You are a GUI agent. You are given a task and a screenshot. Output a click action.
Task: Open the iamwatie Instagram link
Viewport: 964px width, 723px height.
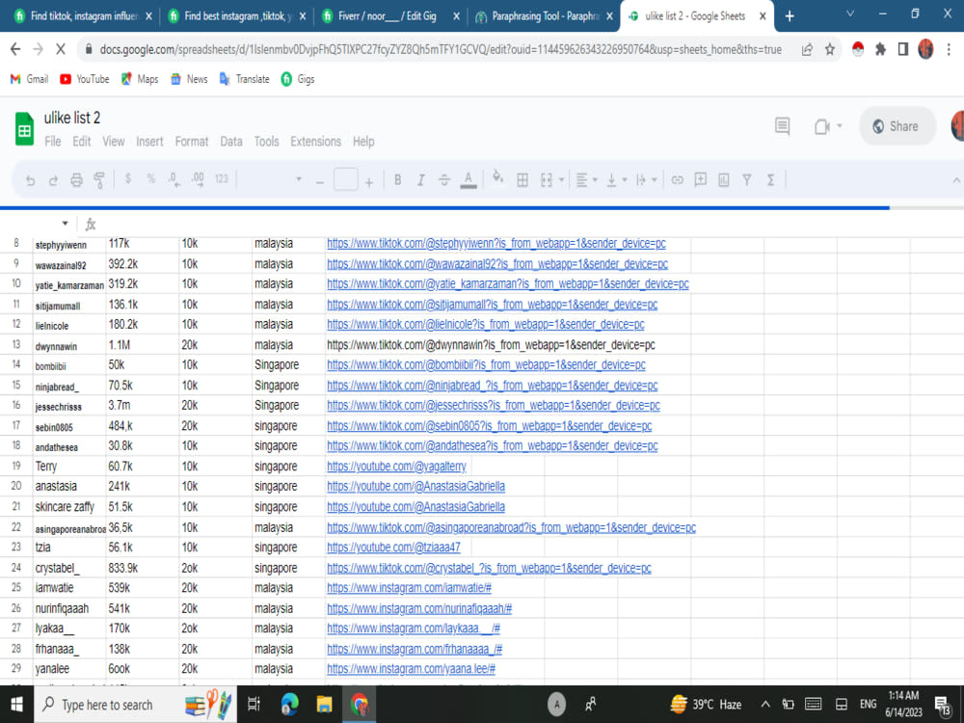tap(409, 588)
